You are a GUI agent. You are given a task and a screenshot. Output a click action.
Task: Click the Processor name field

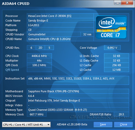60,16
